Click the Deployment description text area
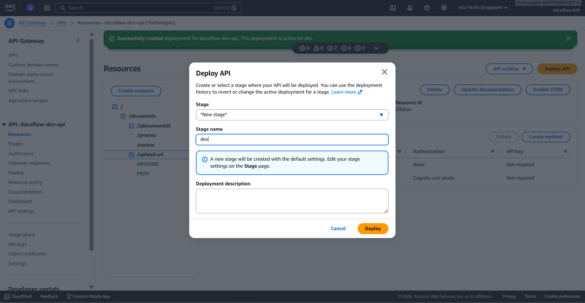Viewport: 585px width, 303px height. pyautogui.click(x=292, y=201)
